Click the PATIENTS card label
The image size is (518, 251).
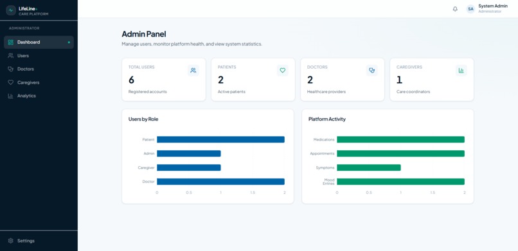pyautogui.click(x=227, y=67)
